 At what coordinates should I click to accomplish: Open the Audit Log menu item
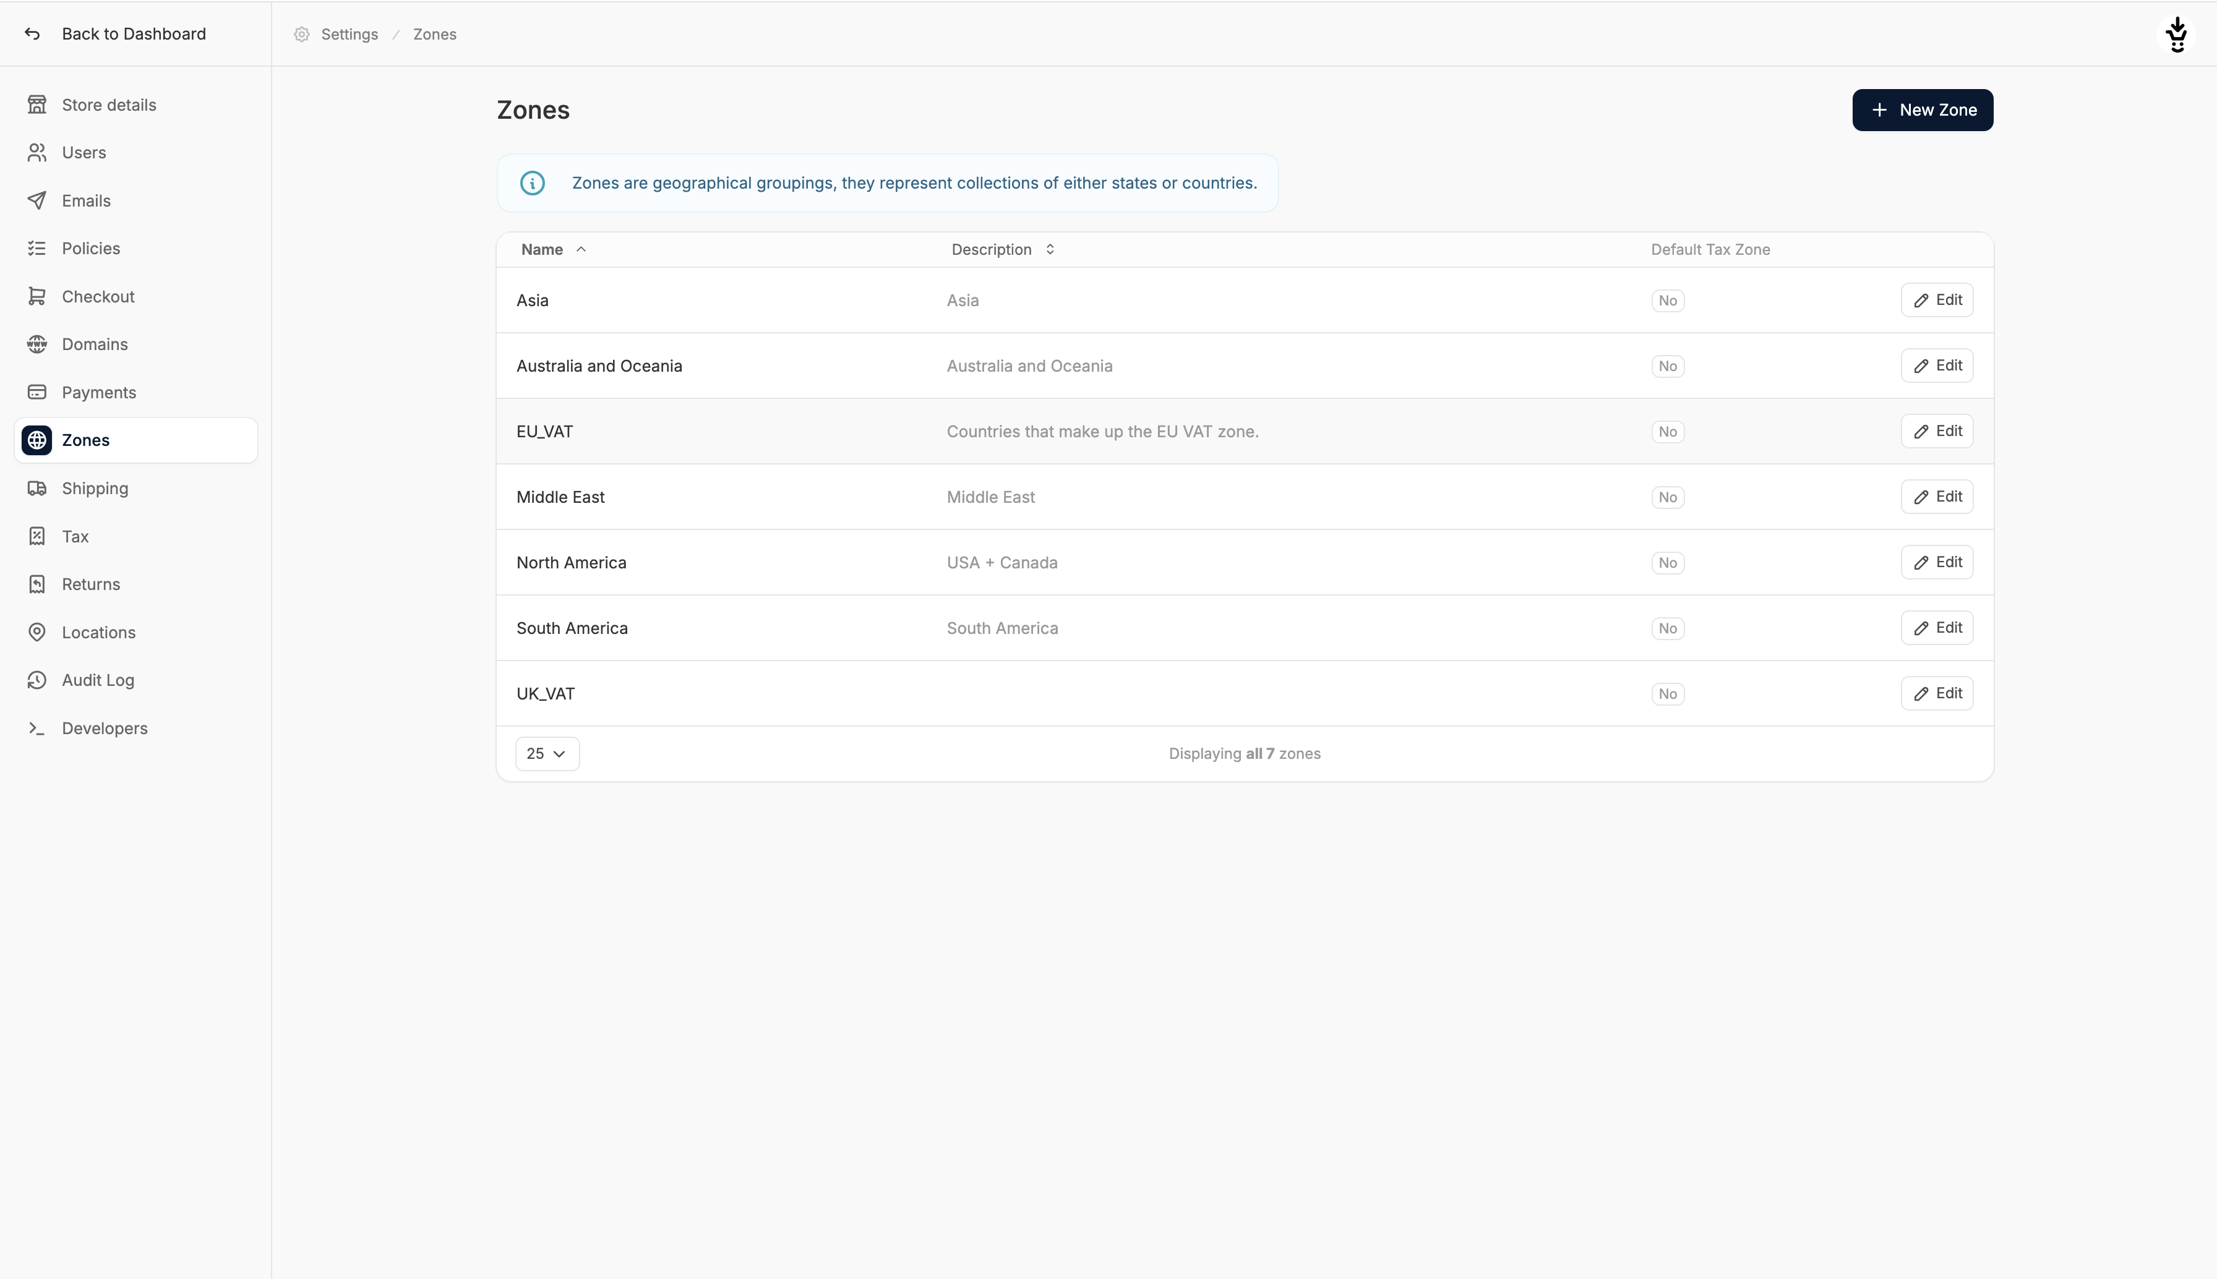click(98, 680)
